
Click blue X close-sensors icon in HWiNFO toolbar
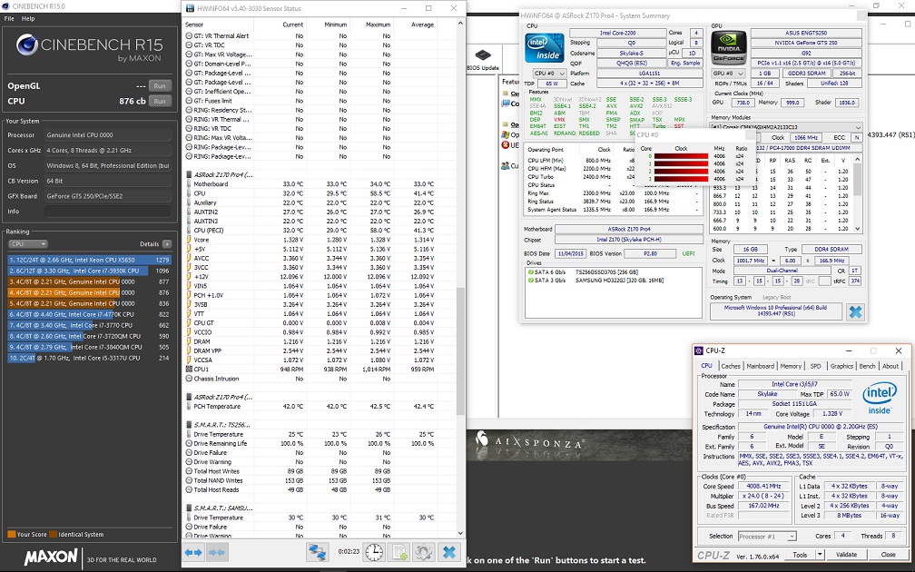[448, 552]
